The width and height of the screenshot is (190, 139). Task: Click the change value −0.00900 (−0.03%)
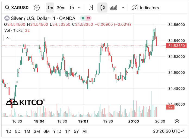pyautogui.click(x=113, y=24)
